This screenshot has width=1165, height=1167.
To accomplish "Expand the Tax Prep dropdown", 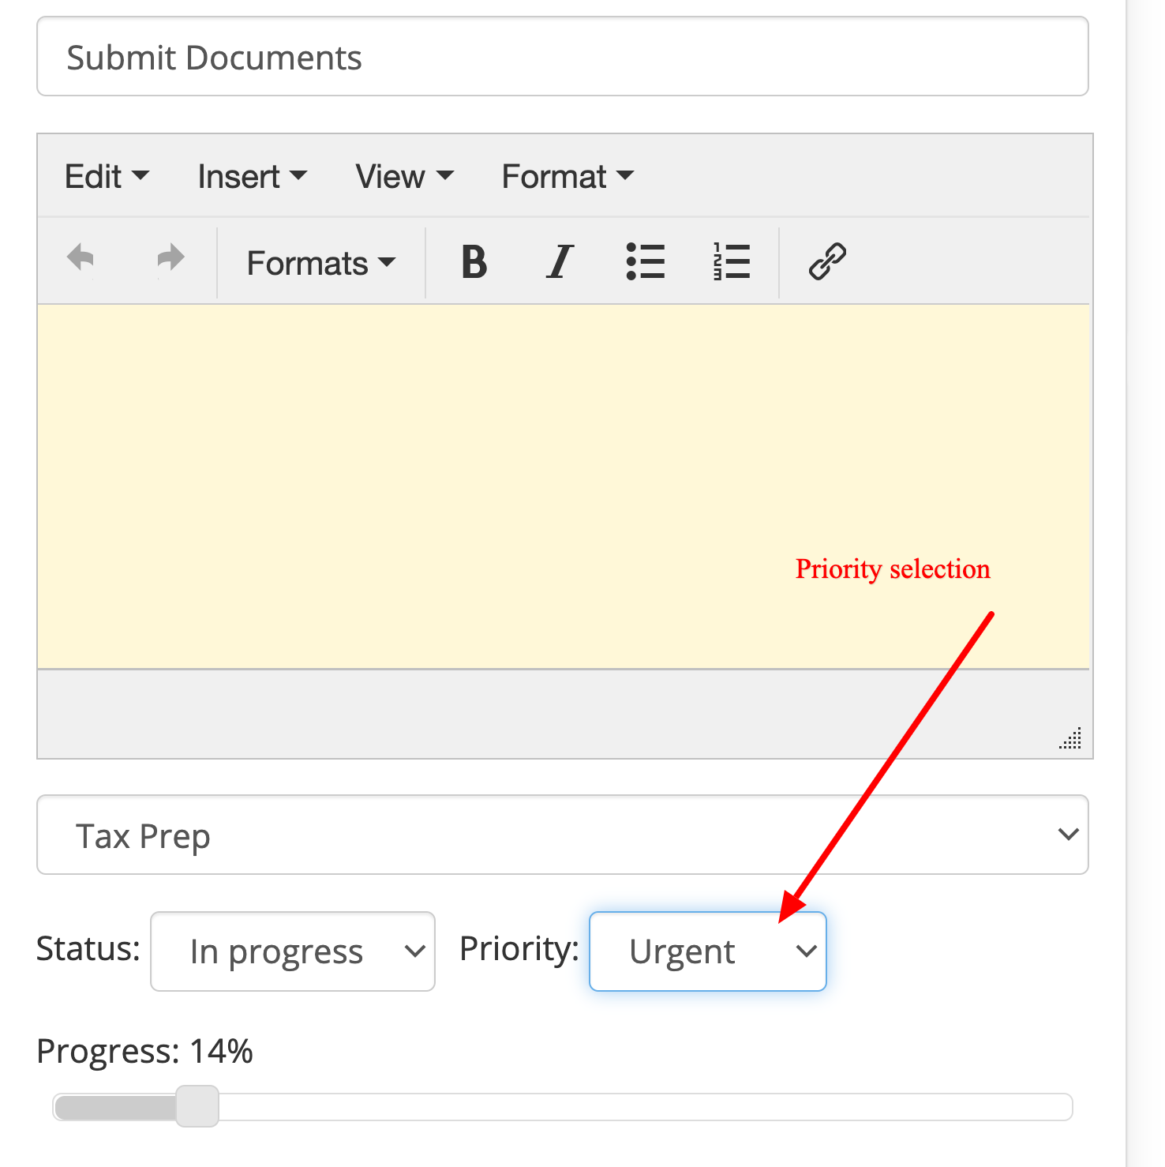I will click(563, 835).
